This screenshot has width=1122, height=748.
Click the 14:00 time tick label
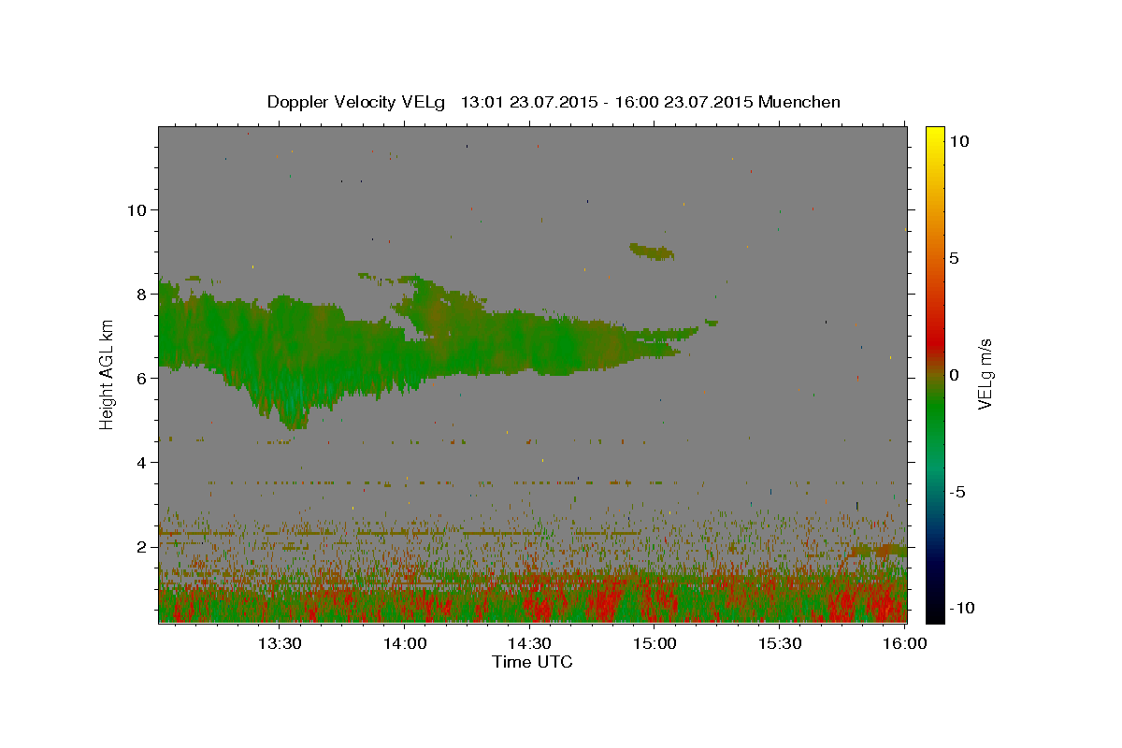coord(405,643)
